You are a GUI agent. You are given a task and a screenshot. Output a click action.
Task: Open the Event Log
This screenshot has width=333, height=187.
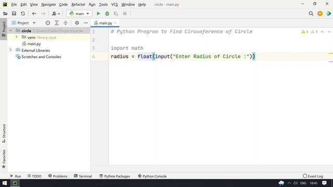[313, 176]
